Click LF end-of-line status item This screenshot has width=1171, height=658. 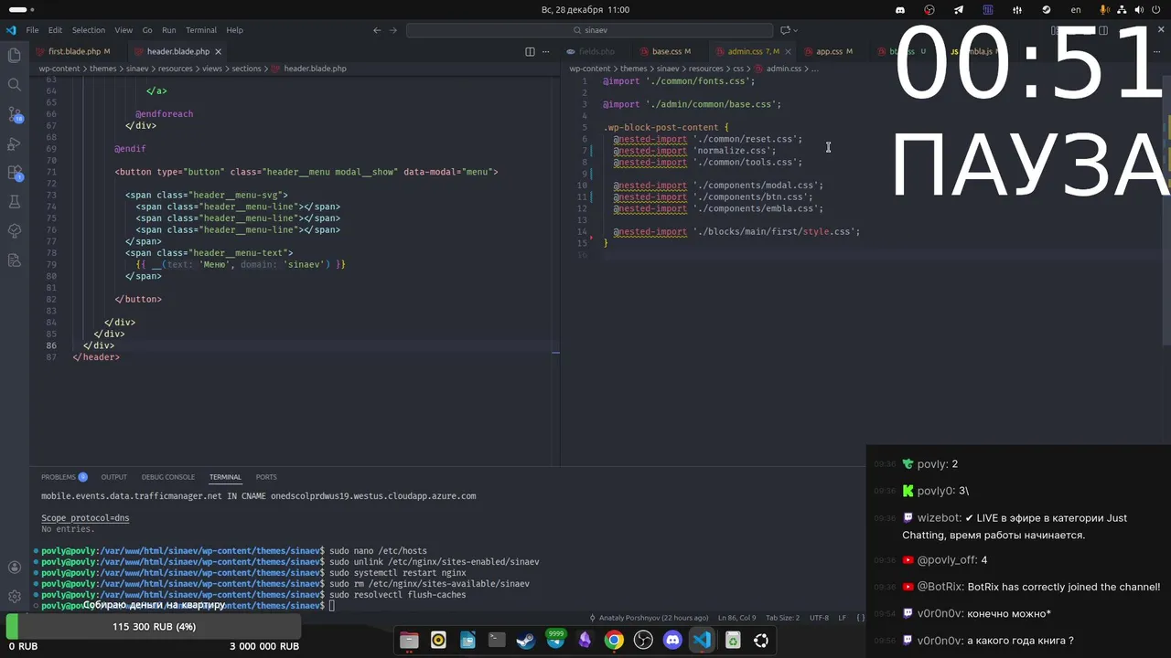click(x=843, y=618)
